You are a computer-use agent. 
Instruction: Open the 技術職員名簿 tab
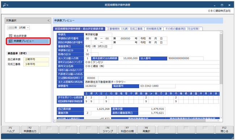[x=154, y=29]
